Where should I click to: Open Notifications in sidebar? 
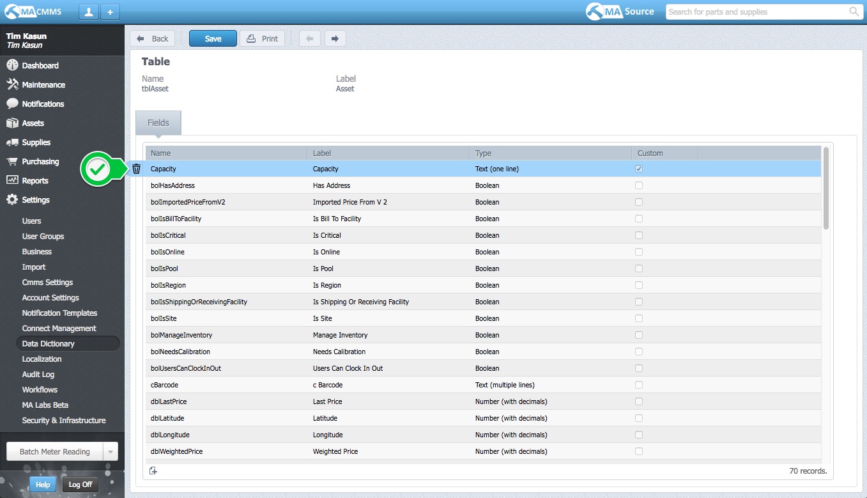43,104
